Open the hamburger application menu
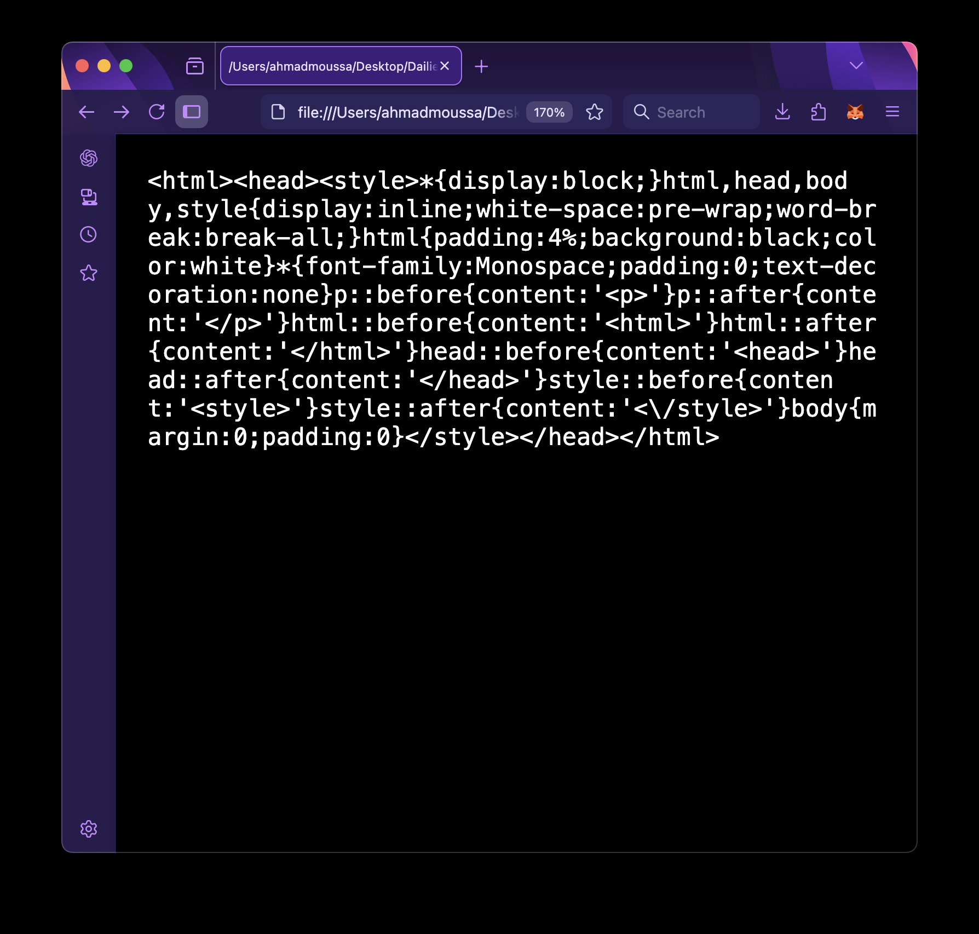 [x=892, y=112]
